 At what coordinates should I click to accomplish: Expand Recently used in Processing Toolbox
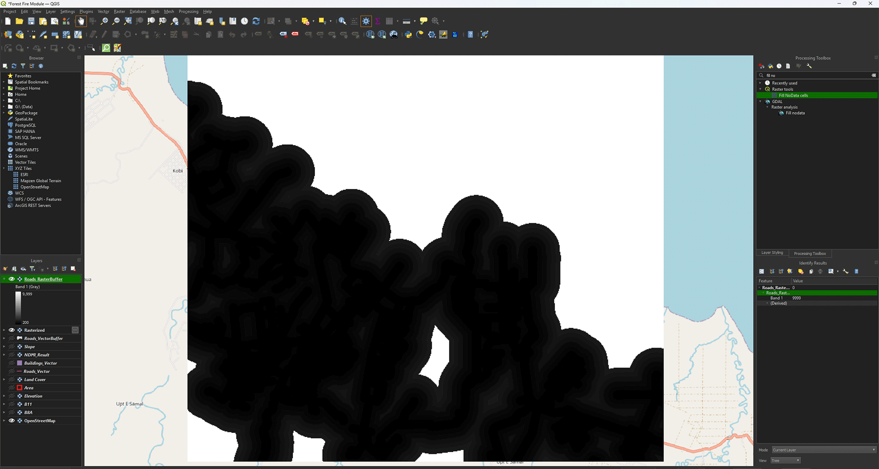(760, 83)
